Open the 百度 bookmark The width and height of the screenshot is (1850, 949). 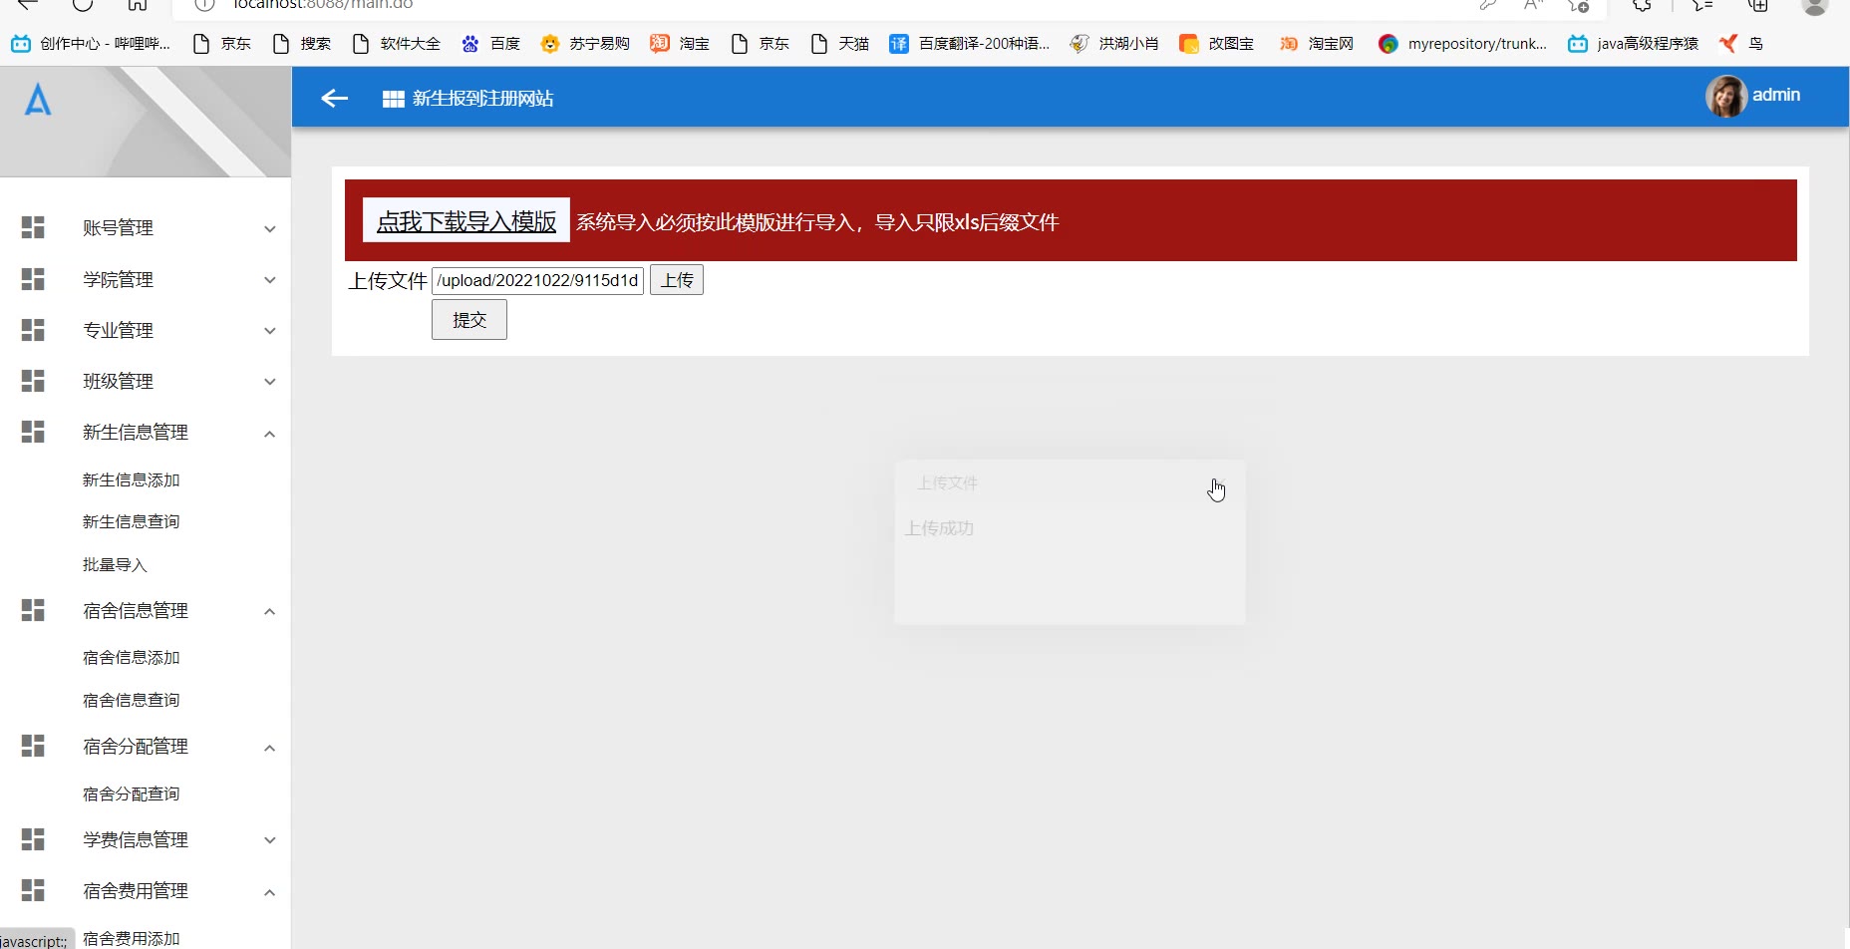pyautogui.click(x=491, y=43)
